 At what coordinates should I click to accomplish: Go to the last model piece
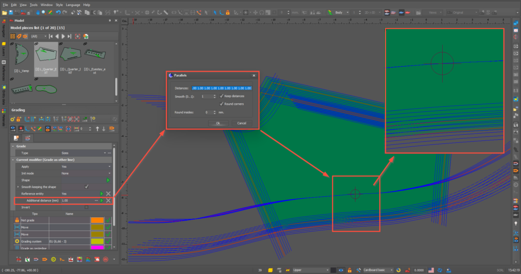click(69, 37)
